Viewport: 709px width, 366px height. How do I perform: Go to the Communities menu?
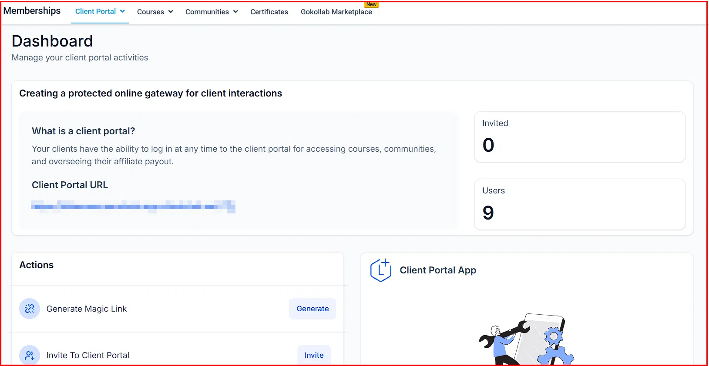point(207,12)
